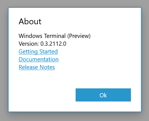This screenshot has width=149, height=121.
Task: Click the word "Notes" in the last link
Action: [47, 67]
